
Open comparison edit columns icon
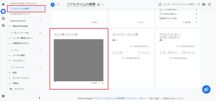click(204, 4)
